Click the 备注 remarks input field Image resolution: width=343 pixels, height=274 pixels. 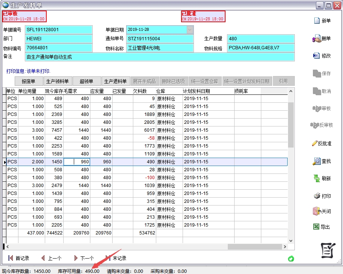160,57
